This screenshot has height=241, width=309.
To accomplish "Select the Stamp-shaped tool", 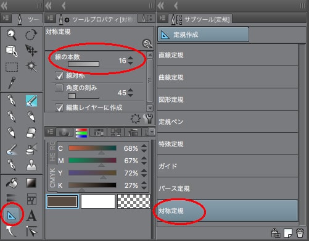I will 31,165.
